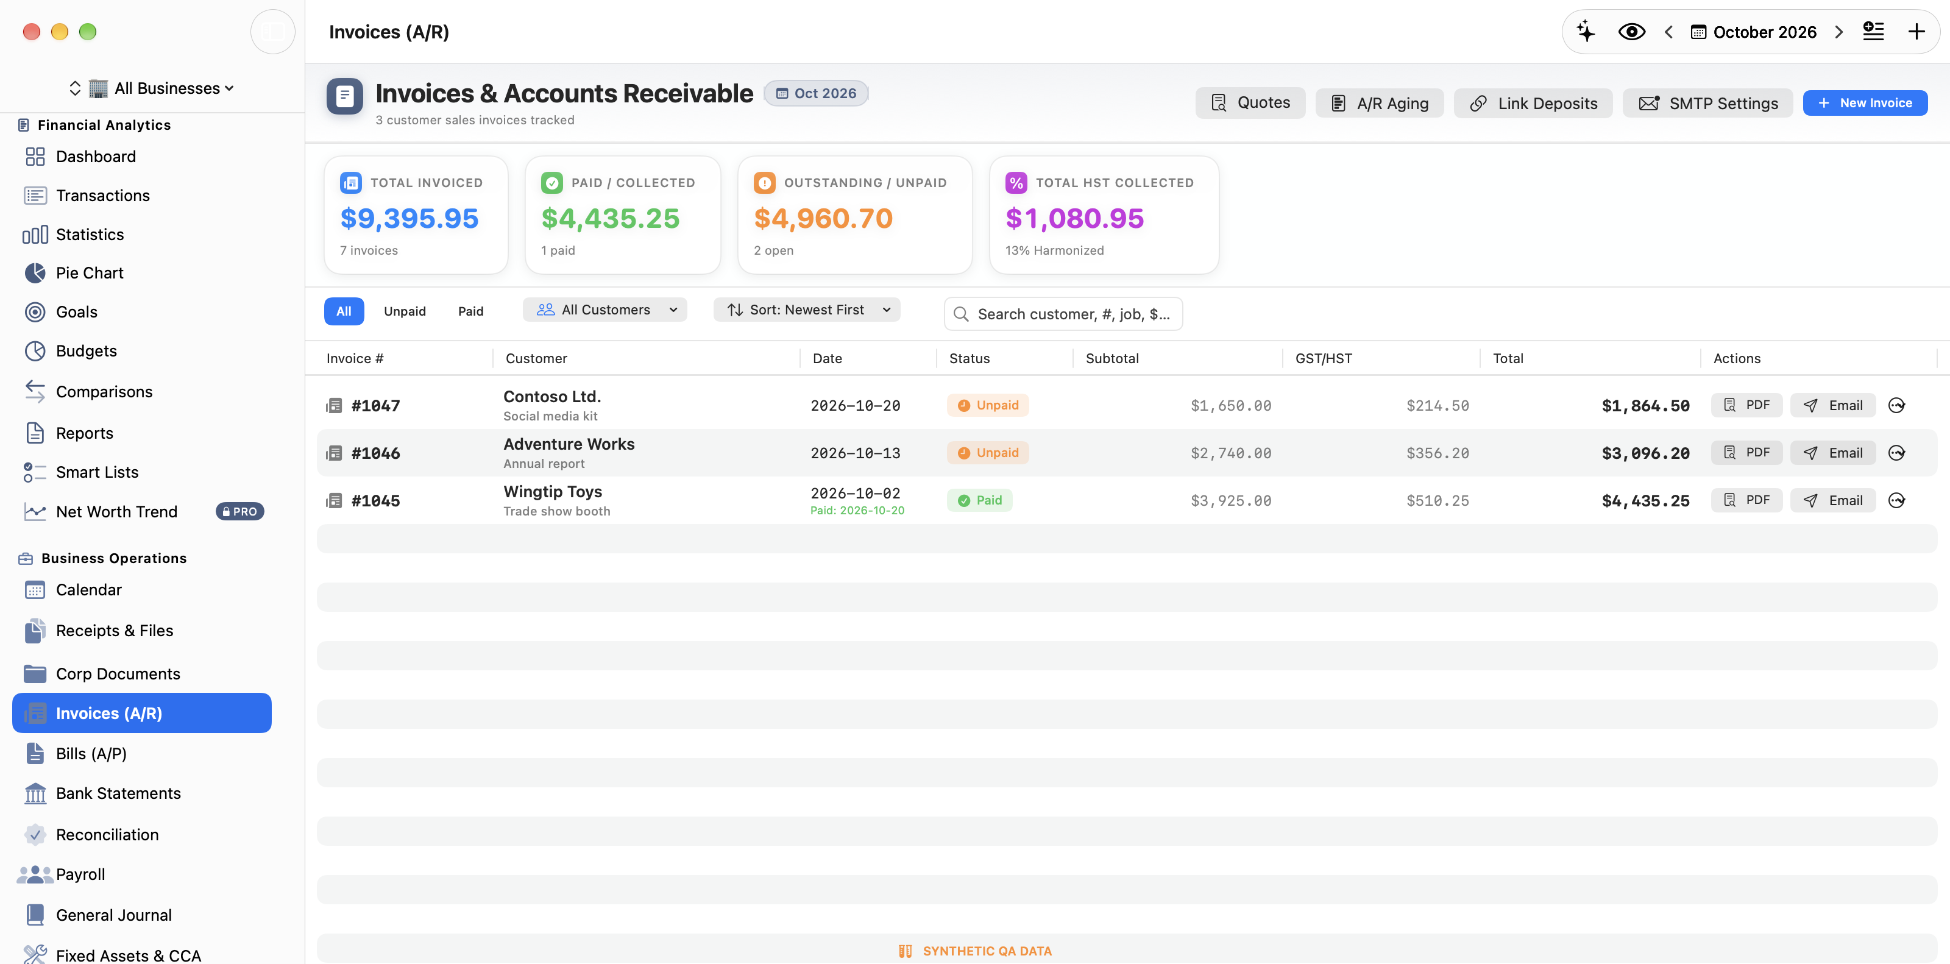Download PDF for invoice #1047
The height and width of the screenshot is (964, 1950).
tap(1746, 405)
